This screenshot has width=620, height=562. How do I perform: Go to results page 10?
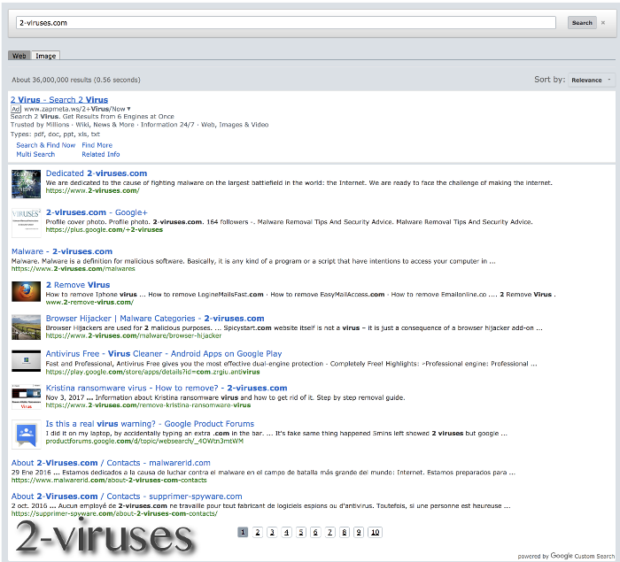coord(376,533)
